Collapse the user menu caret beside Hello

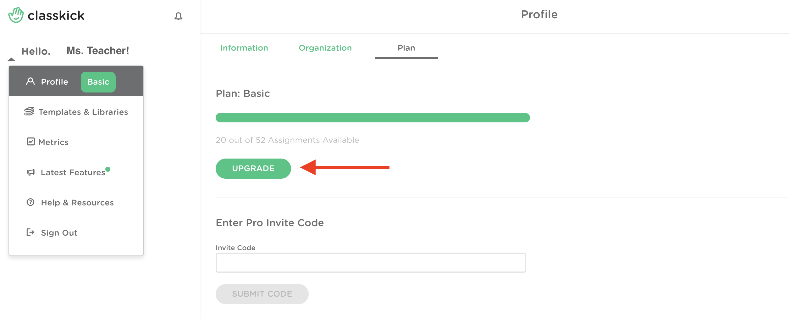pyautogui.click(x=11, y=59)
